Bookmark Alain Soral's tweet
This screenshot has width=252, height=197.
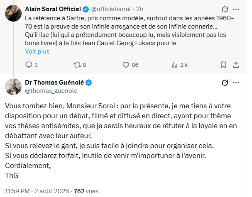click(x=223, y=65)
